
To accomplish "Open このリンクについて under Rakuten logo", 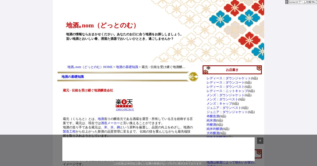I will (x=125, y=109).
